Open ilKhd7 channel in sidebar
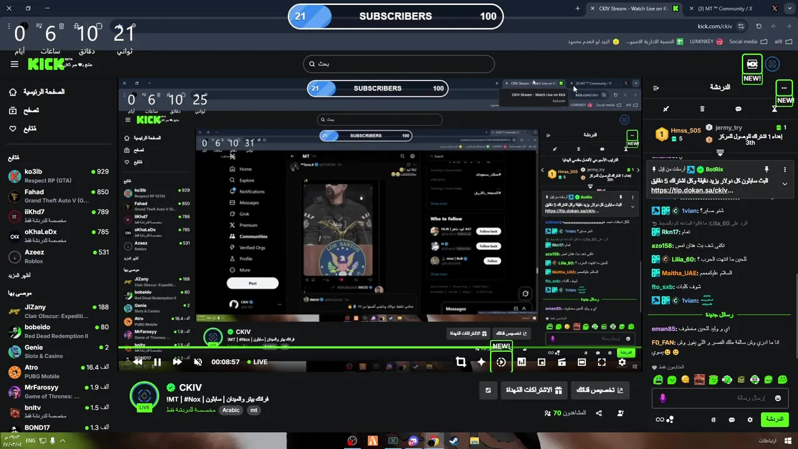This screenshot has height=449, width=798. (59, 216)
